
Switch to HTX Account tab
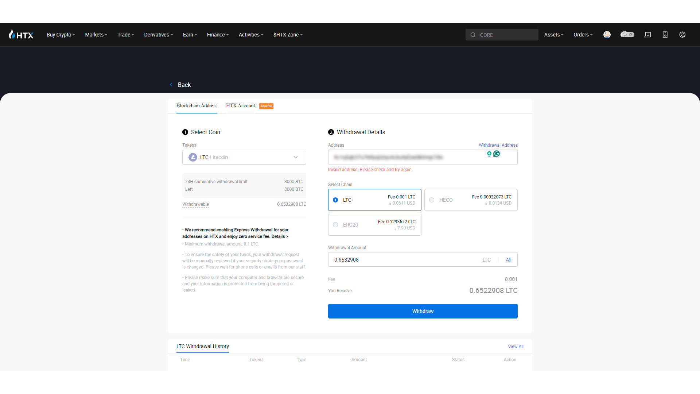[241, 106]
